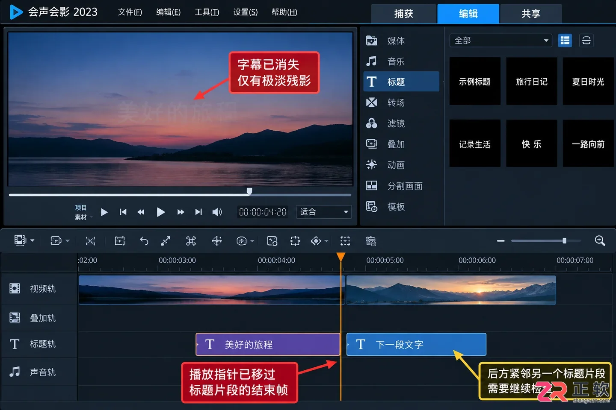Click the fast-forward button
This screenshot has height=410, width=616.
181,212
